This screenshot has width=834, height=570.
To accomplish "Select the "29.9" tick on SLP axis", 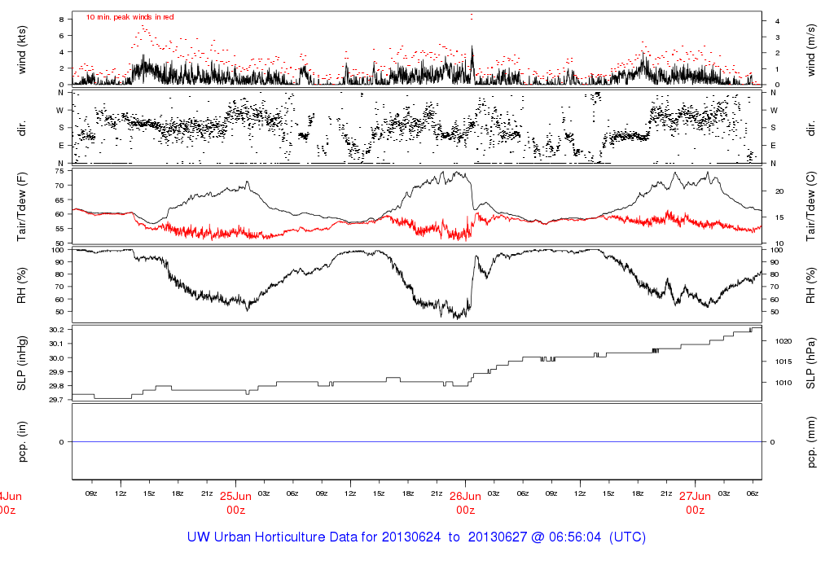I will point(56,372).
